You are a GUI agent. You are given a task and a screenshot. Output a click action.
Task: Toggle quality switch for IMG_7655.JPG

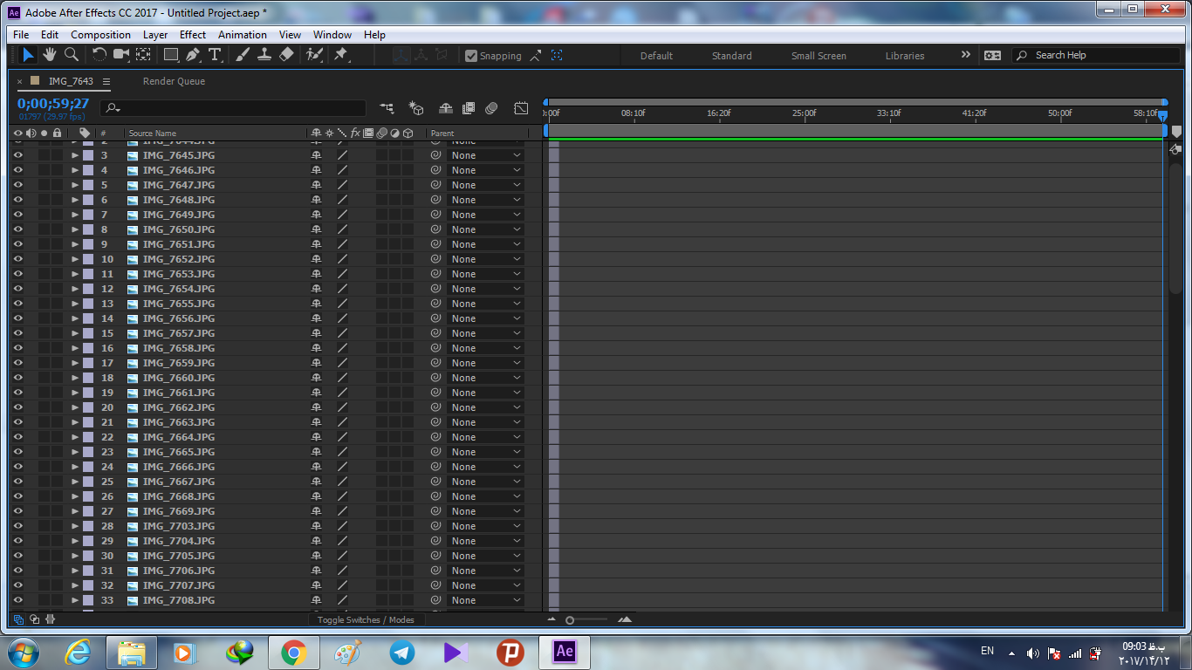(x=342, y=304)
